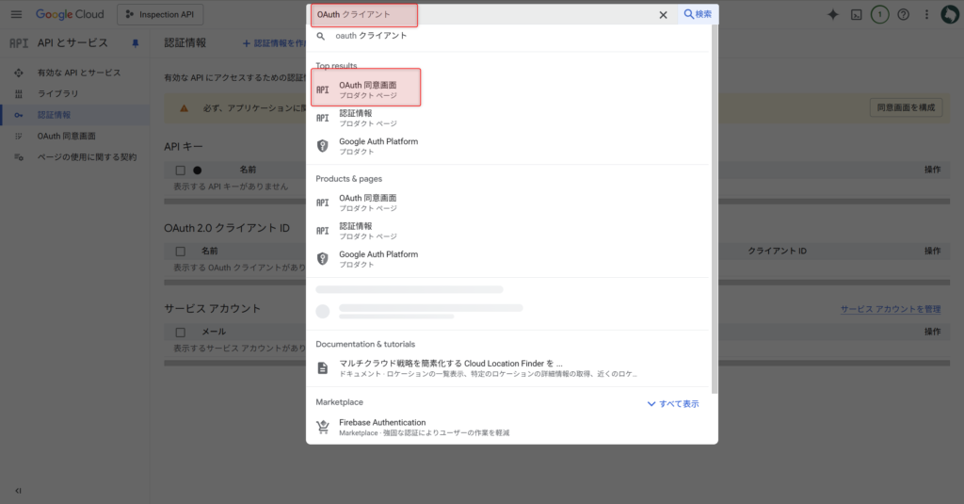964x504 pixels.
Task: Open the help question mark icon
Action: pyautogui.click(x=903, y=15)
